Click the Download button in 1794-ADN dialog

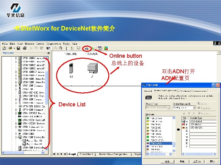tap(204, 108)
